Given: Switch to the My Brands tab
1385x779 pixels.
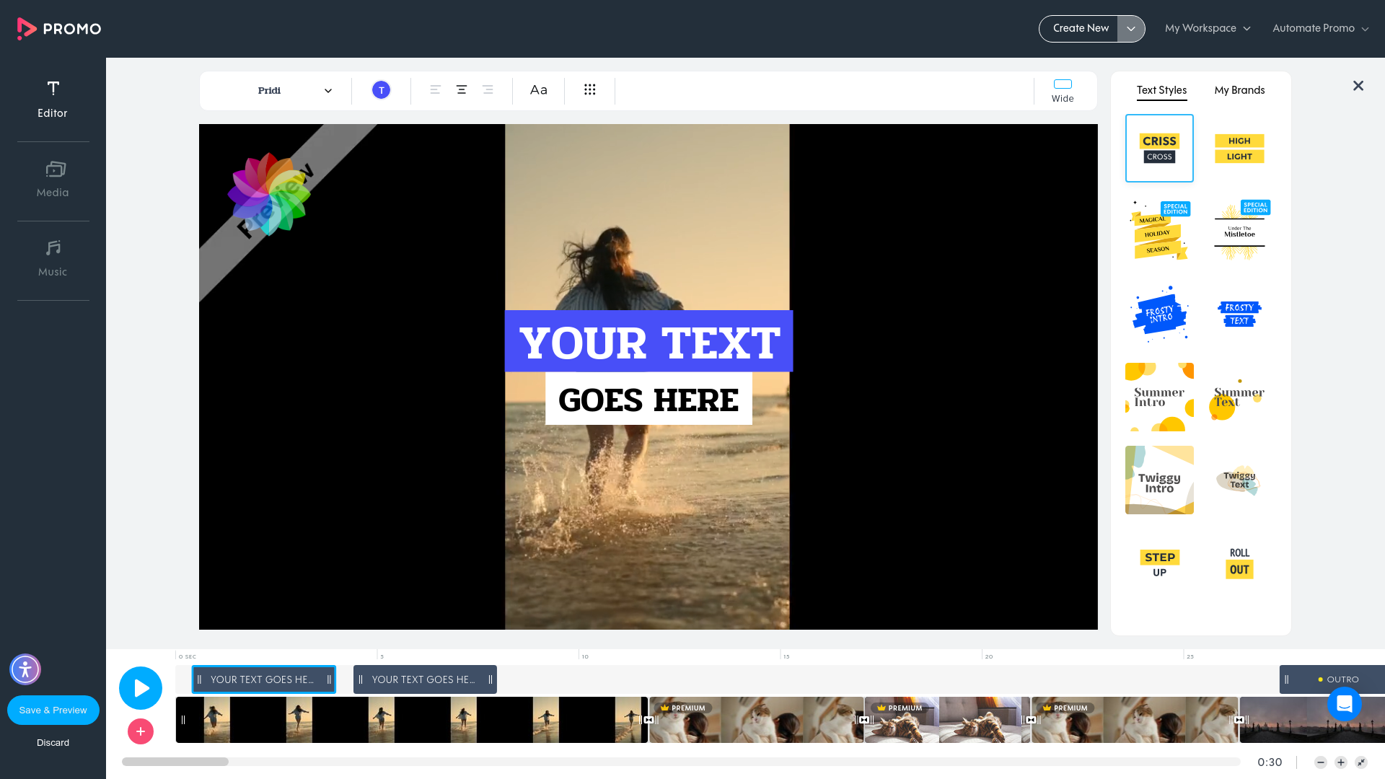Looking at the screenshot, I should pos(1239,90).
